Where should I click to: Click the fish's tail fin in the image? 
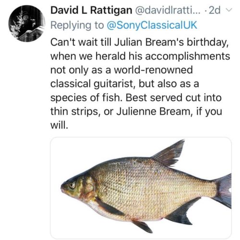223,191
